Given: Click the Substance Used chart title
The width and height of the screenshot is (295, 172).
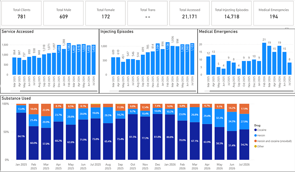Looking at the screenshot, I should pyautogui.click(x=16, y=98).
